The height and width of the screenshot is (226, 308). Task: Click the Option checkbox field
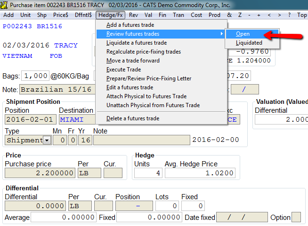click(296, 217)
